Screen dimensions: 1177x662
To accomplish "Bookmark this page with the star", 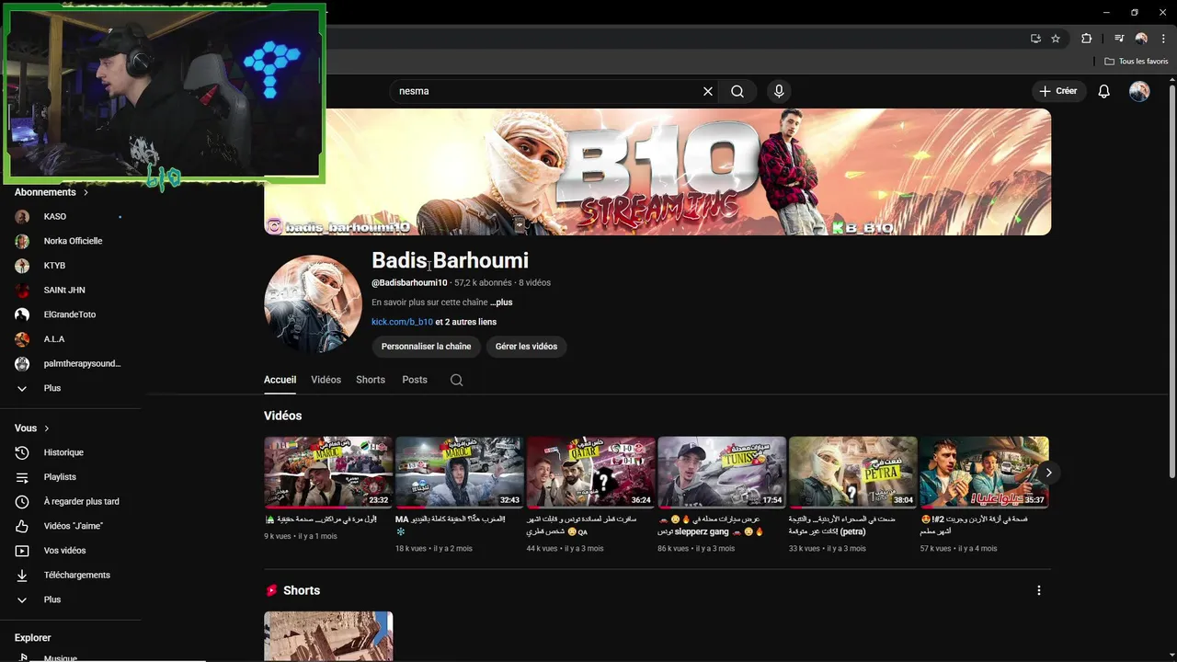I will click(x=1056, y=39).
